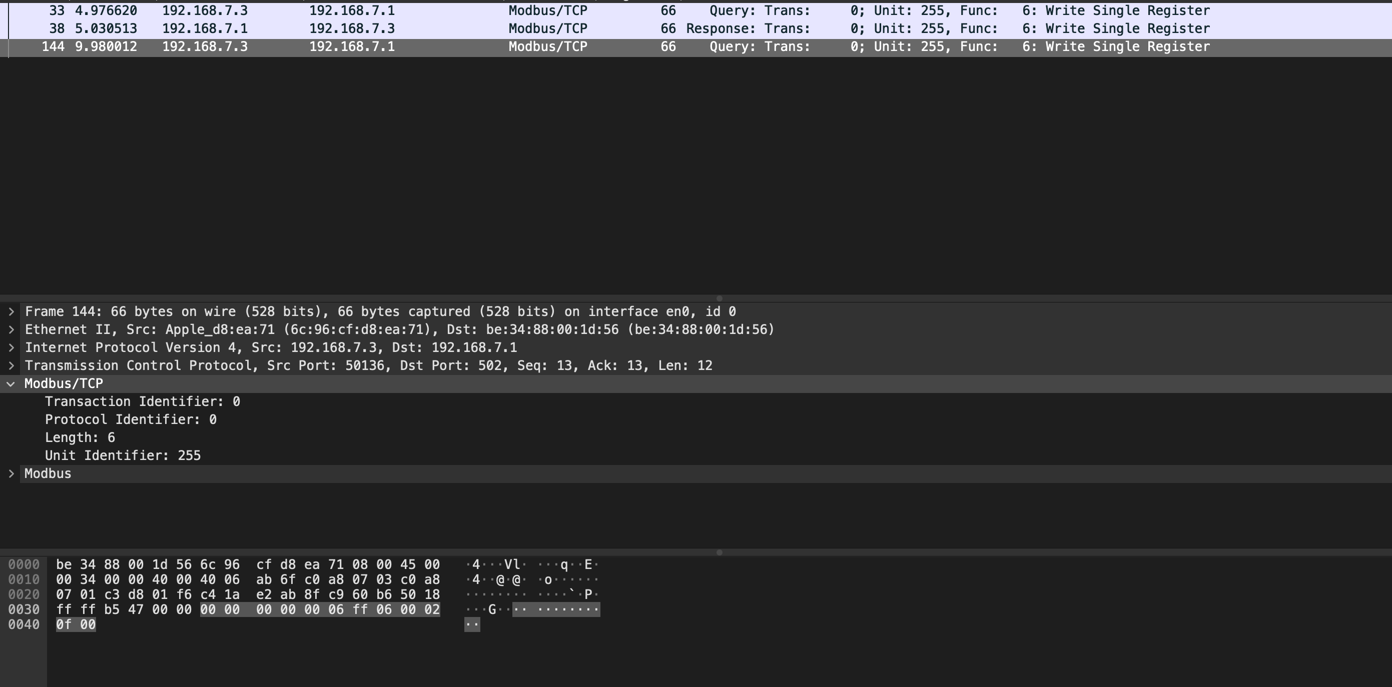This screenshot has width=1392, height=687.
Task: Expand the Ethernet II section
Action: 11,329
